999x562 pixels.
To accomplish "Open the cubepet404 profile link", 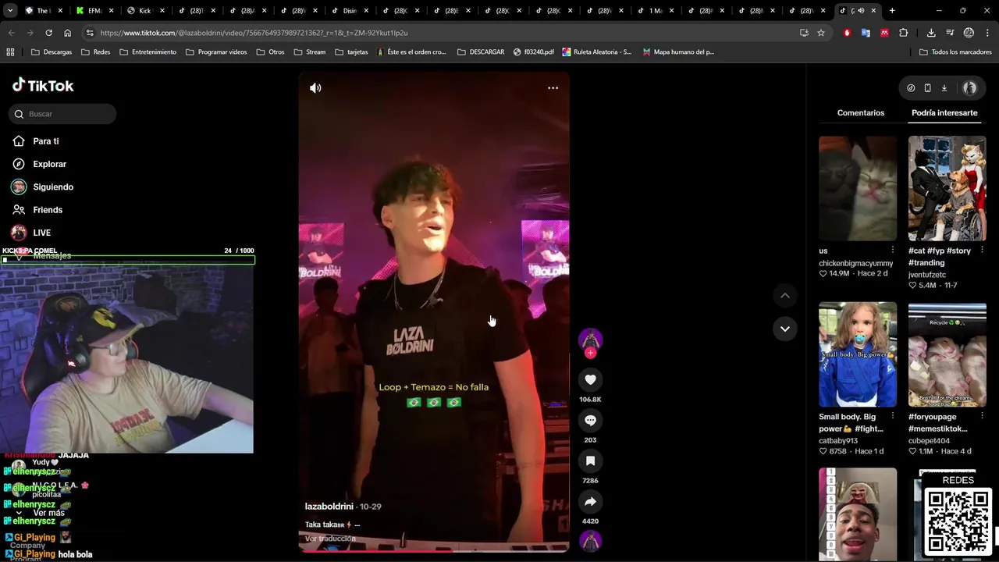I will point(929,440).
